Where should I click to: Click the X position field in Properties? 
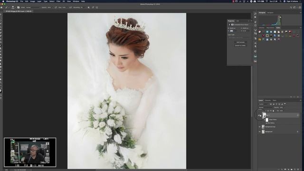pos(233,31)
